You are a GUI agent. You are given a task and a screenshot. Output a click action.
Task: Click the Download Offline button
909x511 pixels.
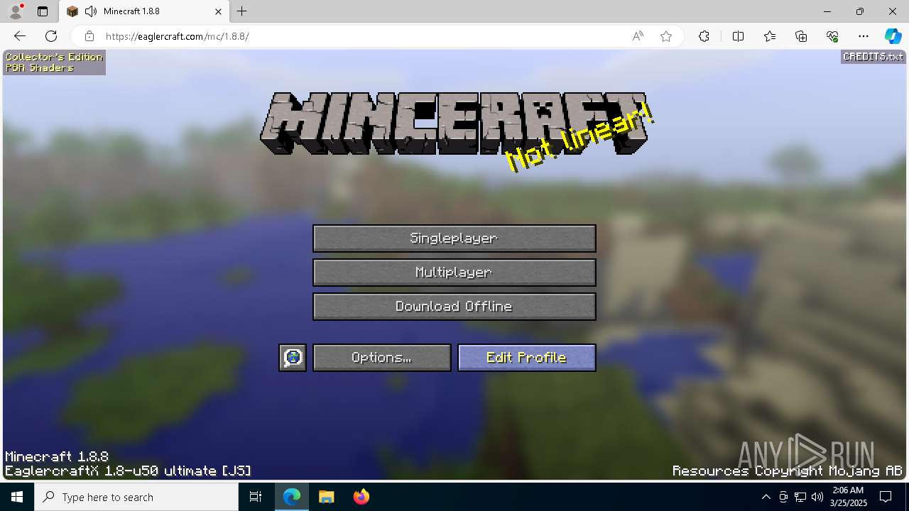click(454, 307)
